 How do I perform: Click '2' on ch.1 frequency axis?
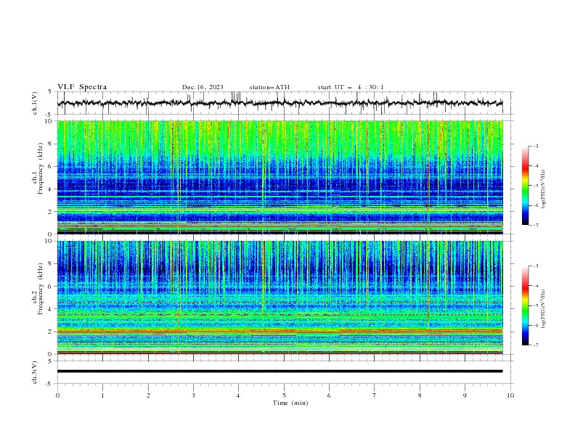pyautogui.click(x=50, y=211)
